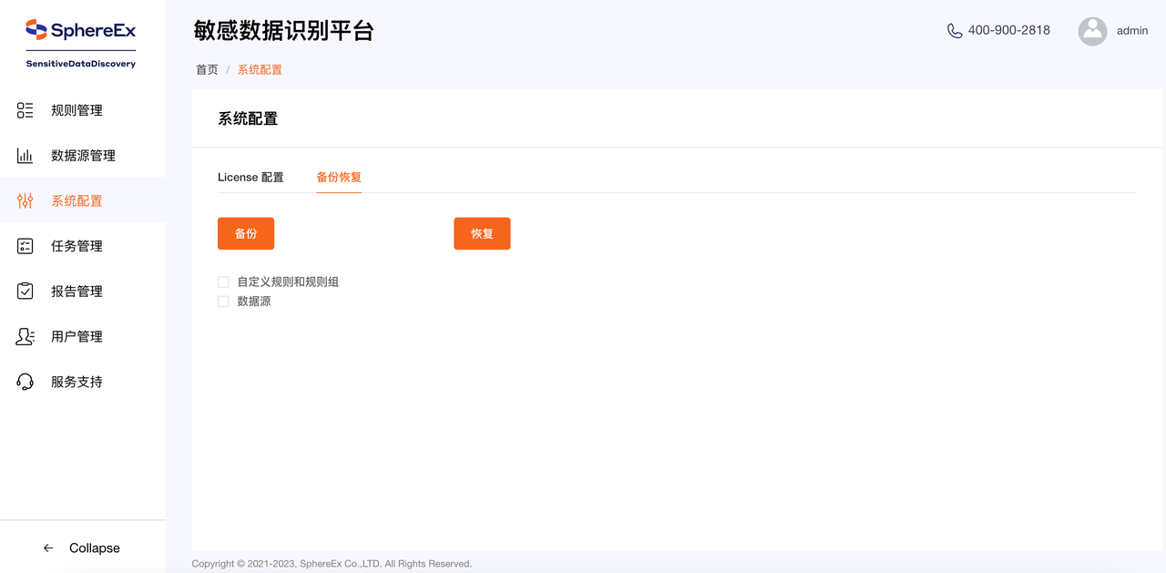The width and height of the screenshot is (1166, 573).
Task: Select the 备份恢复 tab
Action: pos(338,178)
